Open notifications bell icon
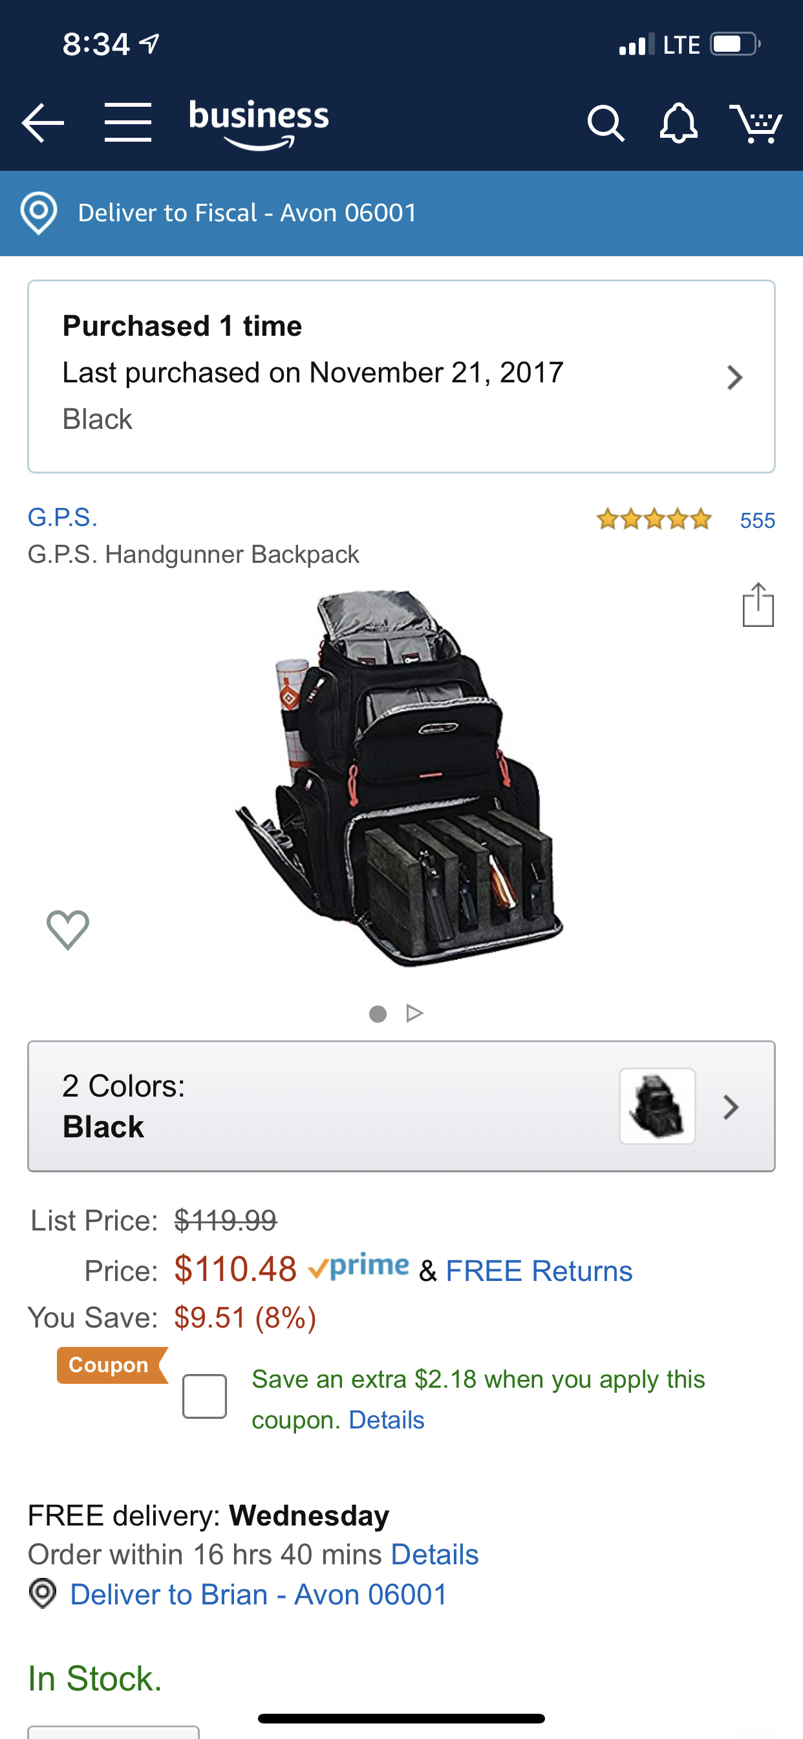The width and height of the screenshot is (803, 1739). [678, 123]
